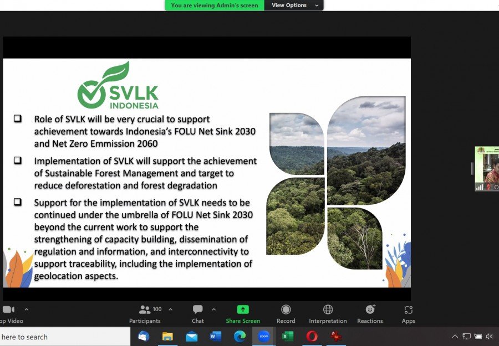
Task: Open the Participants panel
Action: point(145,314)
